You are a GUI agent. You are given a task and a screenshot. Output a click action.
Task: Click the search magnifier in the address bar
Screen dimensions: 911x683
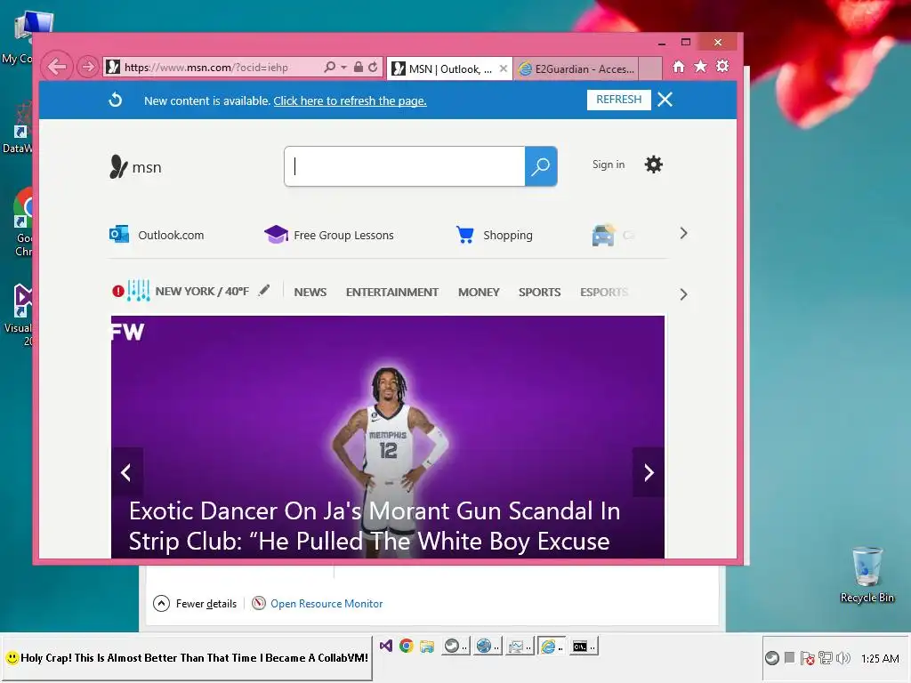(329, 68)
